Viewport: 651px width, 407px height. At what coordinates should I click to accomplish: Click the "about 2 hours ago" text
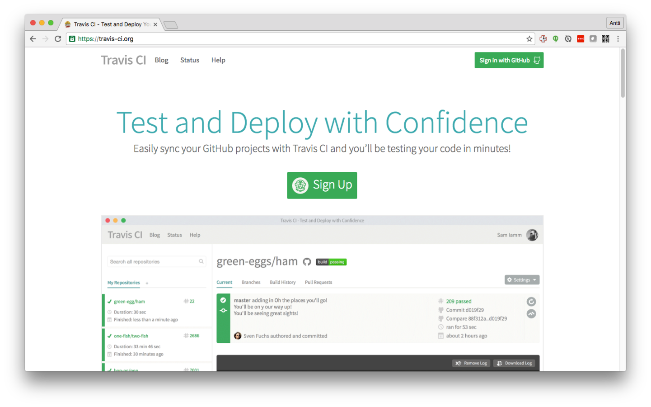pyautogui.click(x=467, y=336)
